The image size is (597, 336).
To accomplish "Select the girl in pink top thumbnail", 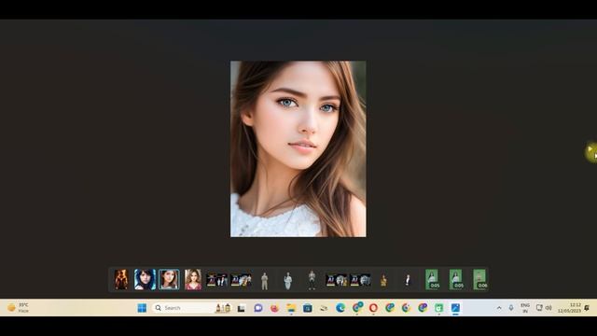I will click(193, 279).
